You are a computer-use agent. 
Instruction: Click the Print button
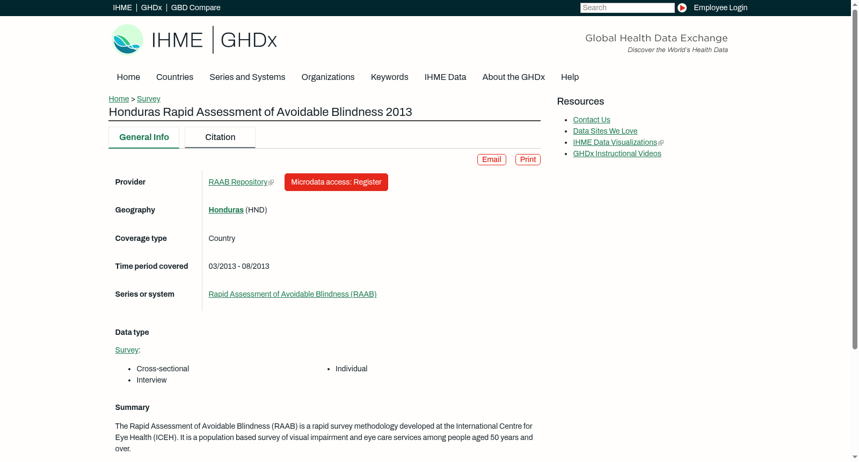pyautogui.click(x=528, y=159)
